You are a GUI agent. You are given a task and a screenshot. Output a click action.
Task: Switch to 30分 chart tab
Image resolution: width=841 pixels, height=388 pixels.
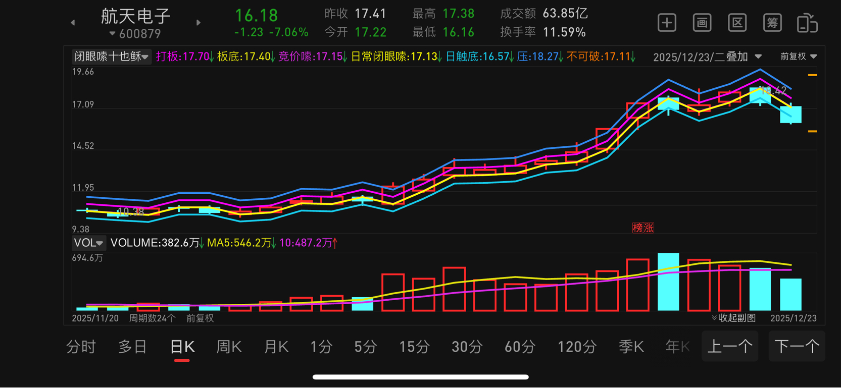[467, 347]
